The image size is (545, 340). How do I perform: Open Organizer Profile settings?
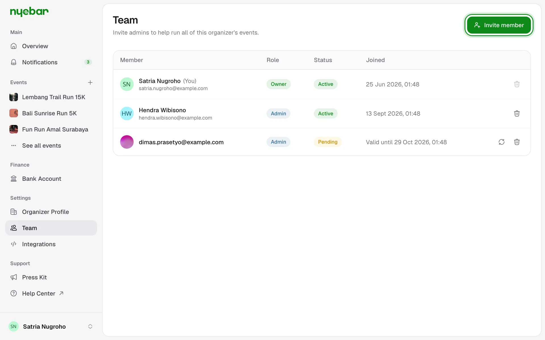51,212
